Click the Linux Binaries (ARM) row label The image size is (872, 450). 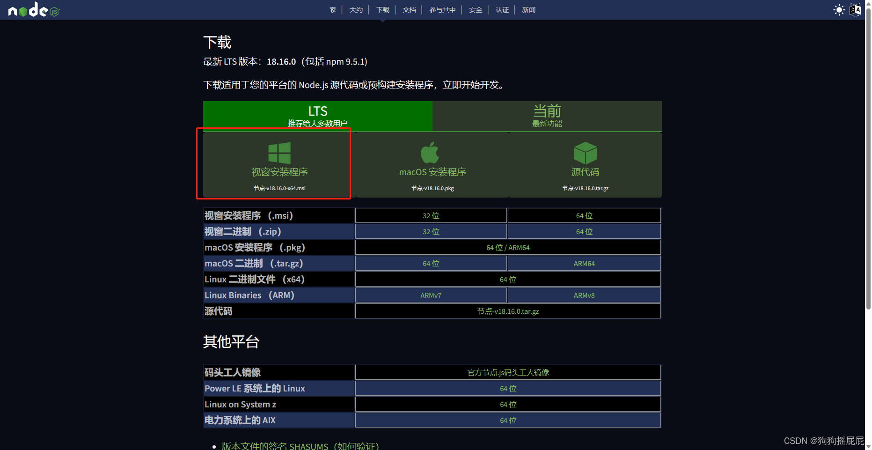pos(249,295)
